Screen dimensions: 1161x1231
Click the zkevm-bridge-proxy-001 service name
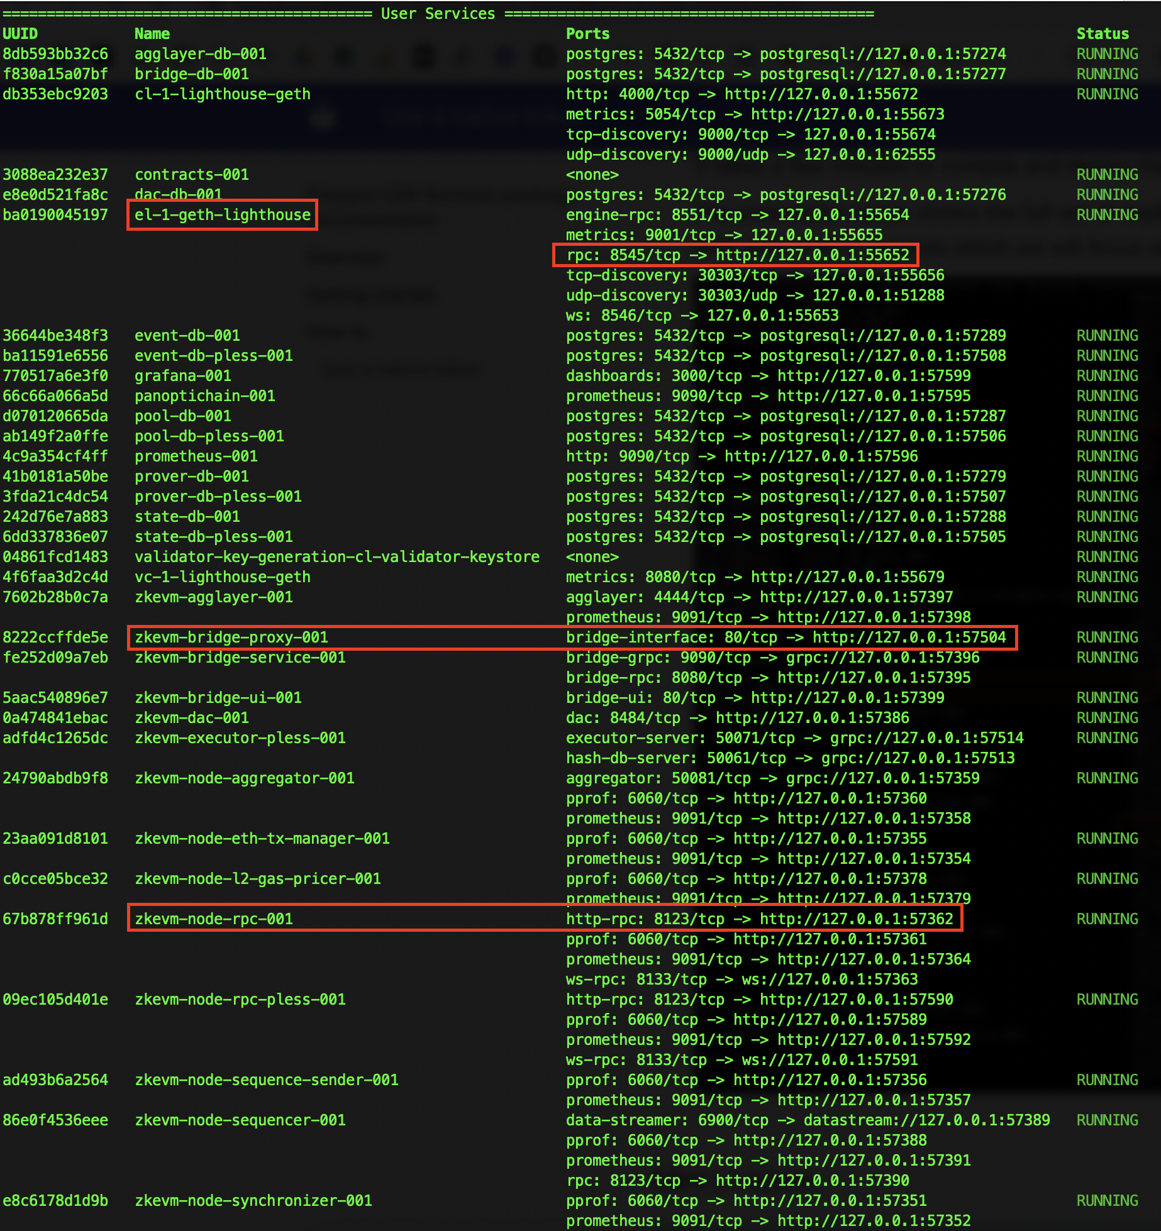(x=231, y=638)
